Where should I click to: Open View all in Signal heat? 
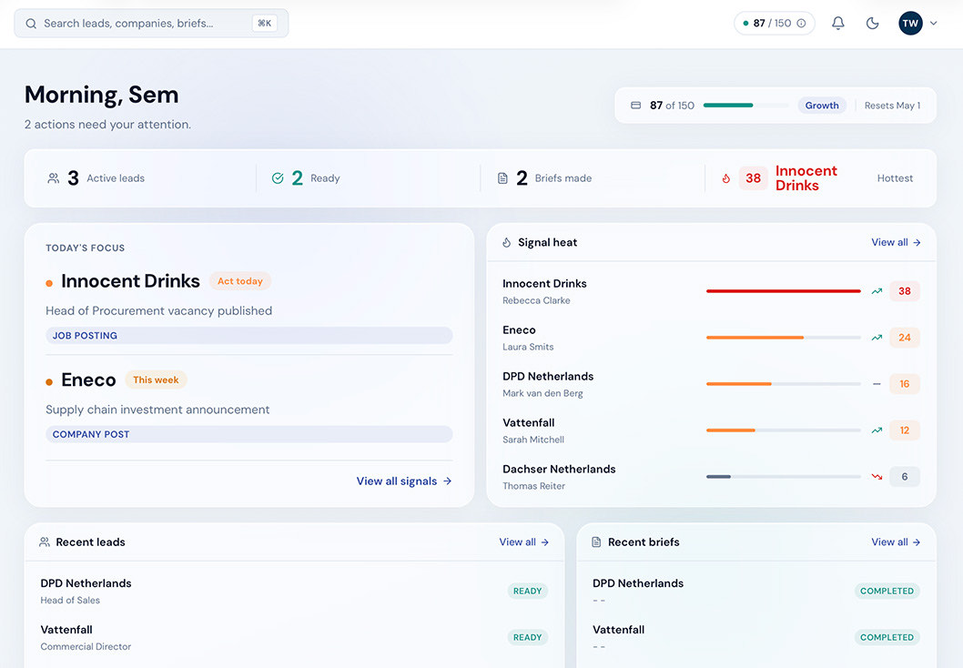[896, 242]
